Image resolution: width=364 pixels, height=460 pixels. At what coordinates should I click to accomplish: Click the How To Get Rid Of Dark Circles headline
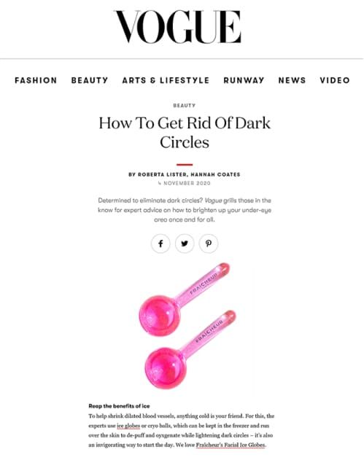point(185,133)
